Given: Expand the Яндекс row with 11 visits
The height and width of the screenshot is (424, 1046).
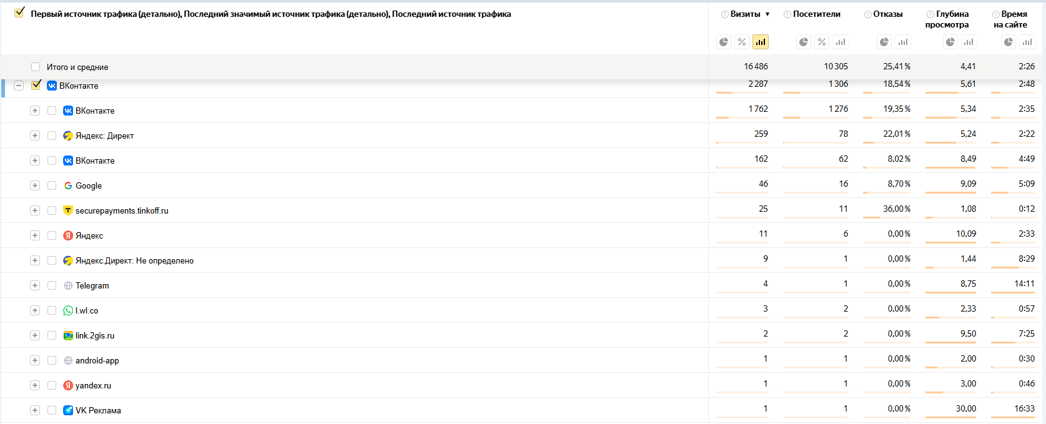Looking at the screenshot, I should tap(35, 235).
